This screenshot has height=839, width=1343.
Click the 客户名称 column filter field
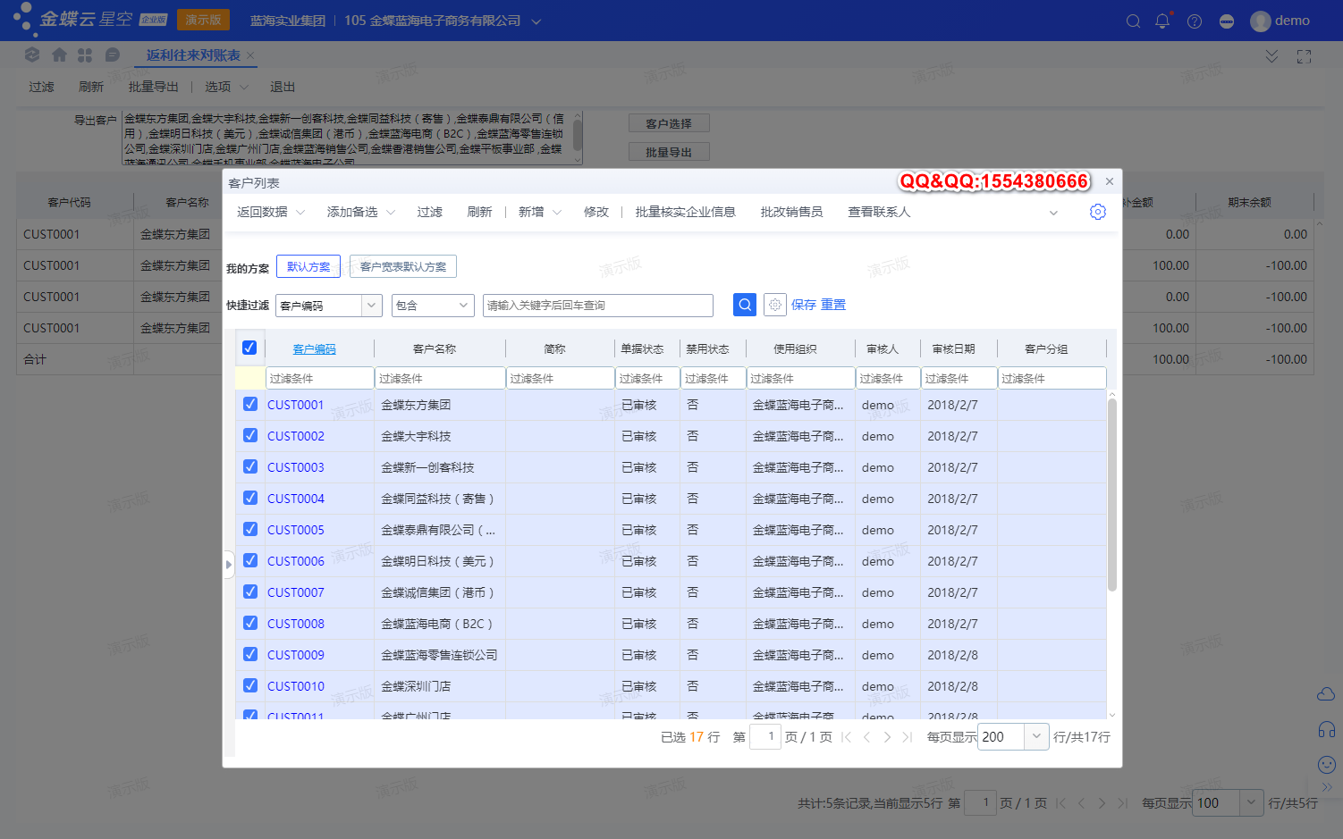(440, 378)
